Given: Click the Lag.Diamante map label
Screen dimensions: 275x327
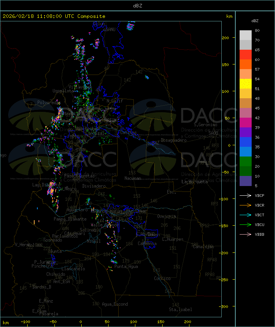Looking at the screenshot, I should [x=46, y=185].
